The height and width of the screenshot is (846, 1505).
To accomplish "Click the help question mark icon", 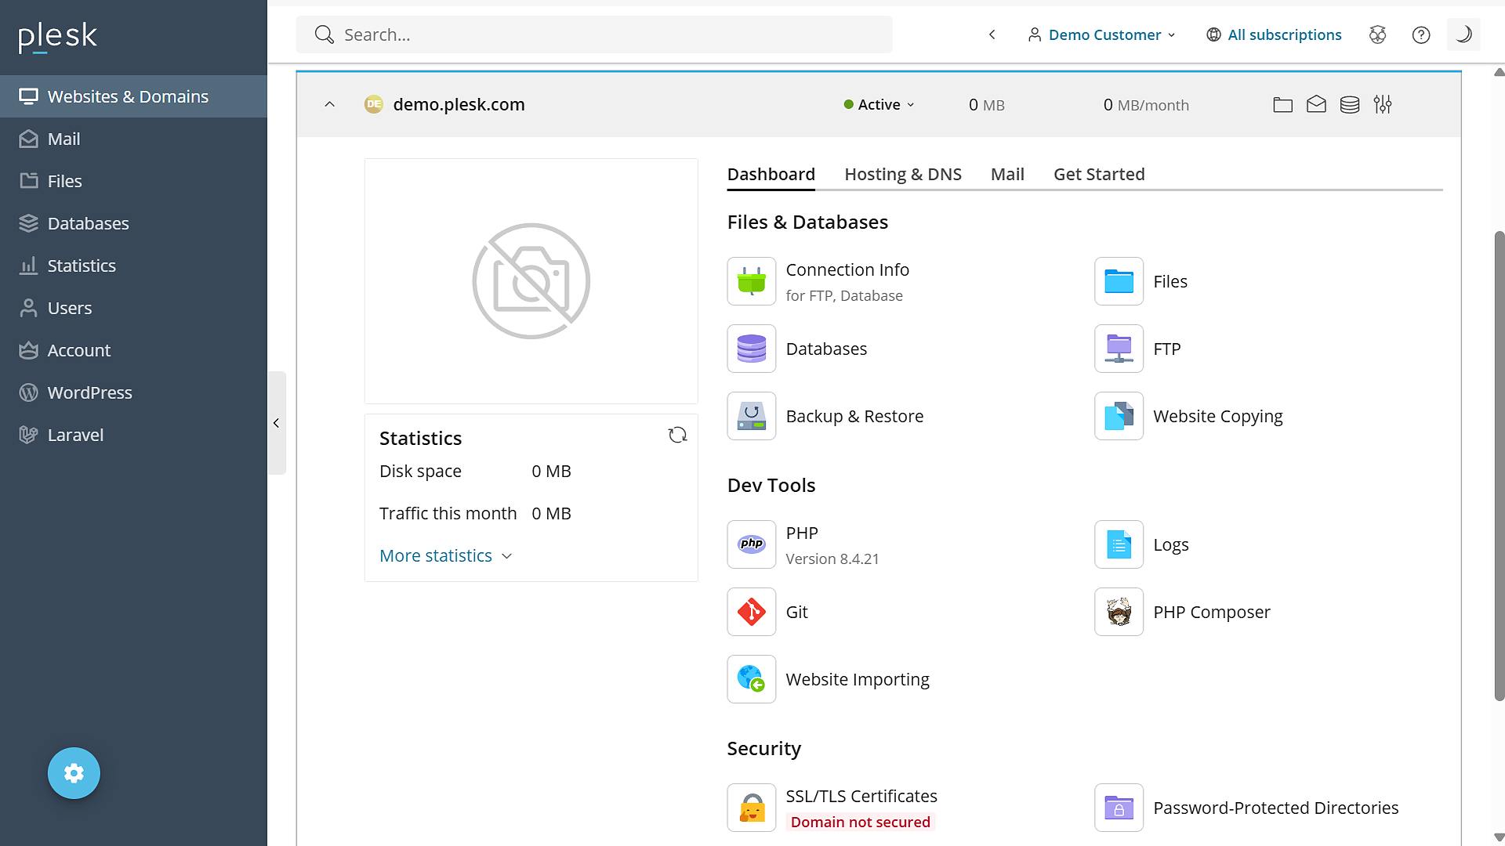I will pos(1420,34).
